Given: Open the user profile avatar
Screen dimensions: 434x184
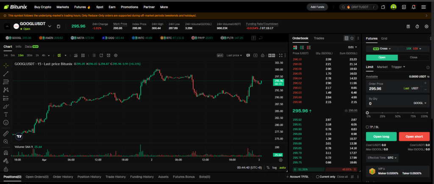Looking at the screenshot, I should point(393,7).
